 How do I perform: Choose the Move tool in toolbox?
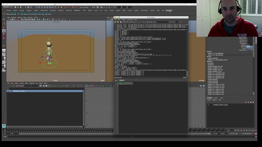click(4, 32)
